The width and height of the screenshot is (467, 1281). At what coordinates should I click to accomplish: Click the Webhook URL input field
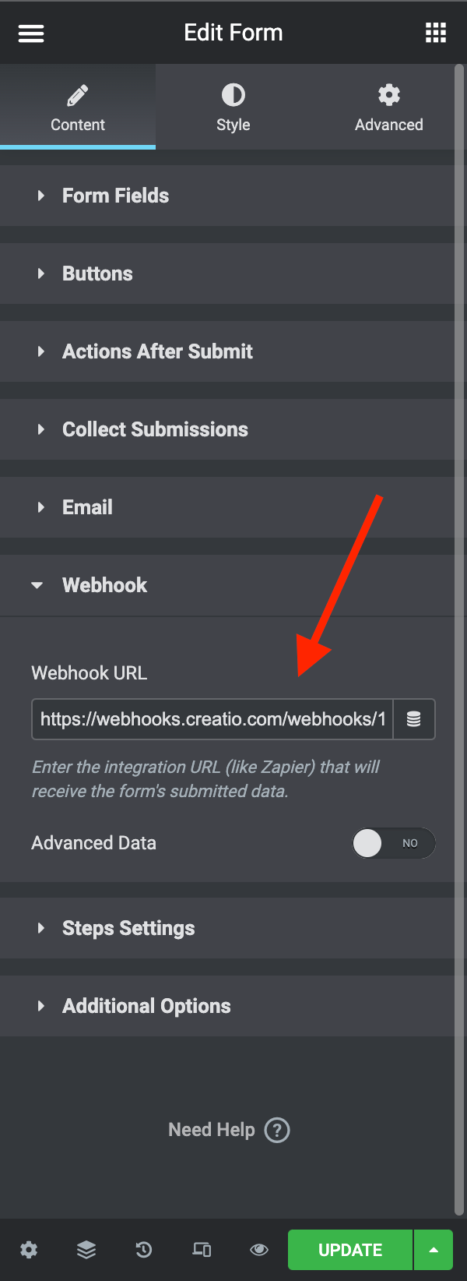(x=212, y=719)
